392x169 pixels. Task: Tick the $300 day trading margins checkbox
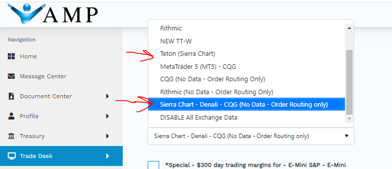153,165
